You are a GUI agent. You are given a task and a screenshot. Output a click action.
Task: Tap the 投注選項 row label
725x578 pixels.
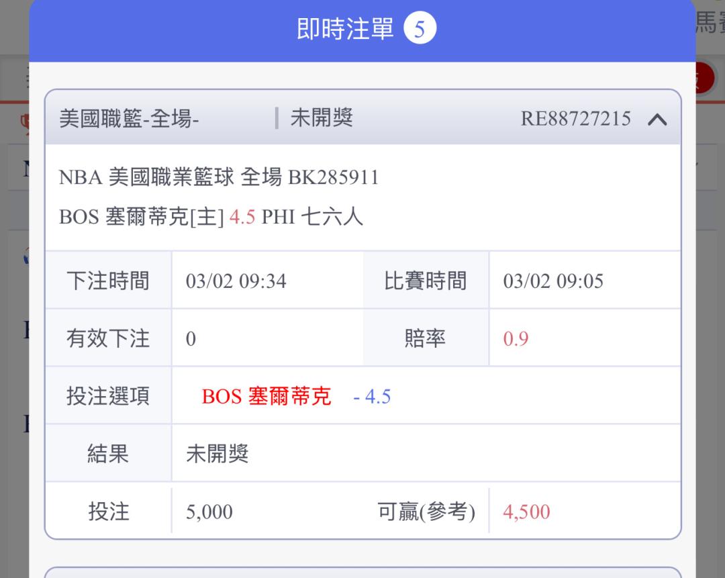pos(108,396)
